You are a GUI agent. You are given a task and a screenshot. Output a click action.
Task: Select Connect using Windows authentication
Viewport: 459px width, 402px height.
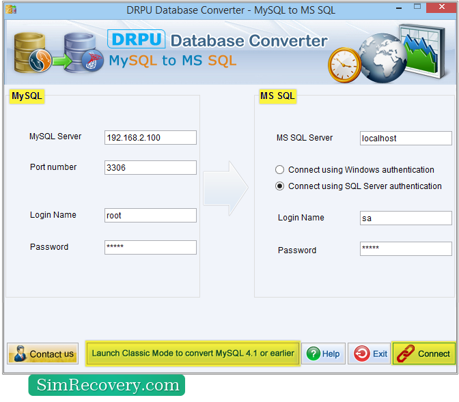[279, 170]
